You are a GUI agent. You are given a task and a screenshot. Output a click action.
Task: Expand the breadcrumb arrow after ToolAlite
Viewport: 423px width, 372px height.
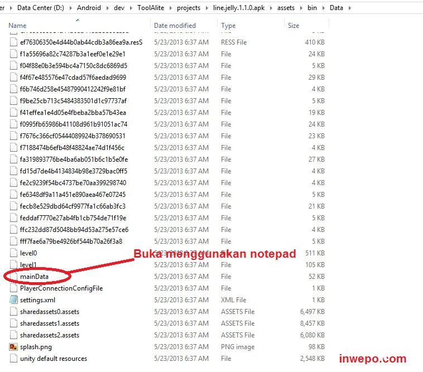click(x=171, y=8)
